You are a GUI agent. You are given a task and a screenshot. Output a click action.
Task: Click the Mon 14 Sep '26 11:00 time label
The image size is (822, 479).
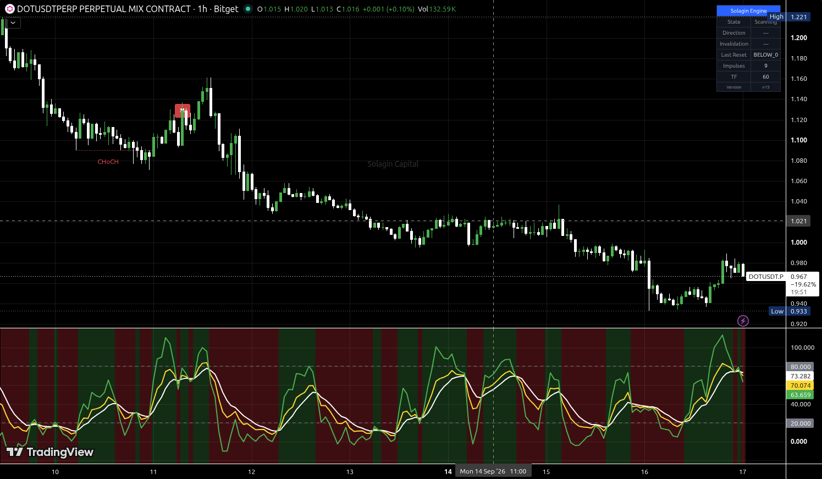click(493, 471)
